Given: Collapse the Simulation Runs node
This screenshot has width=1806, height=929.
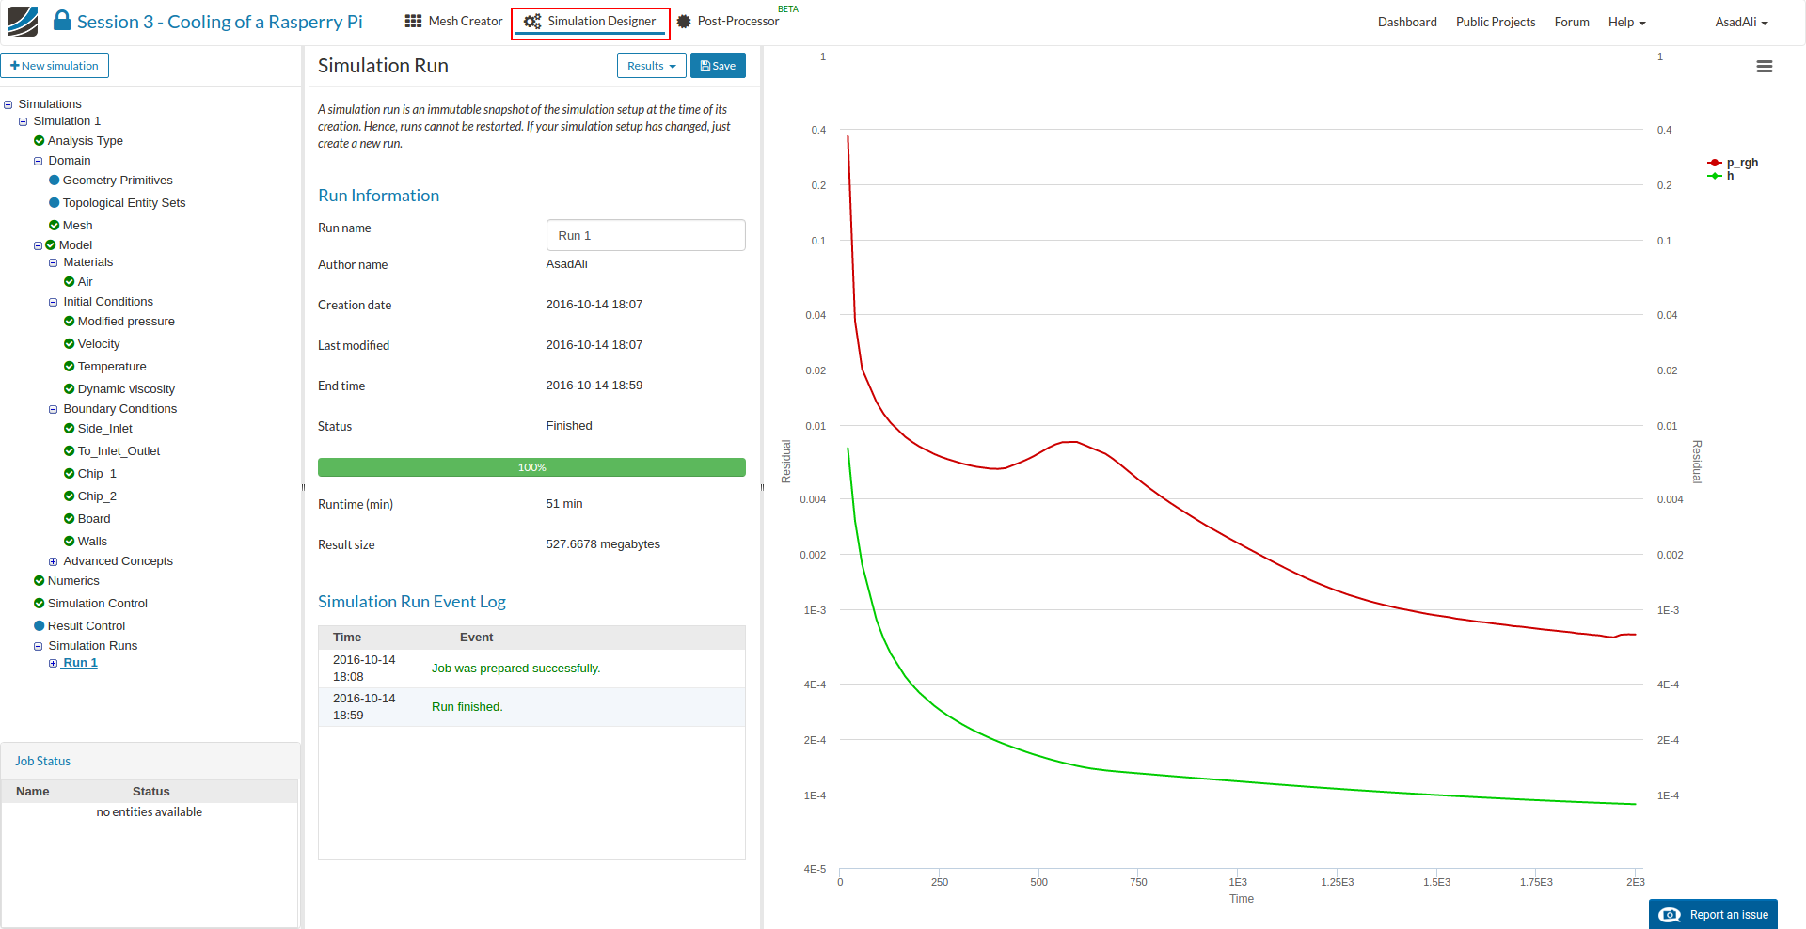Looking at the screenshot, I should coord(39,647).
